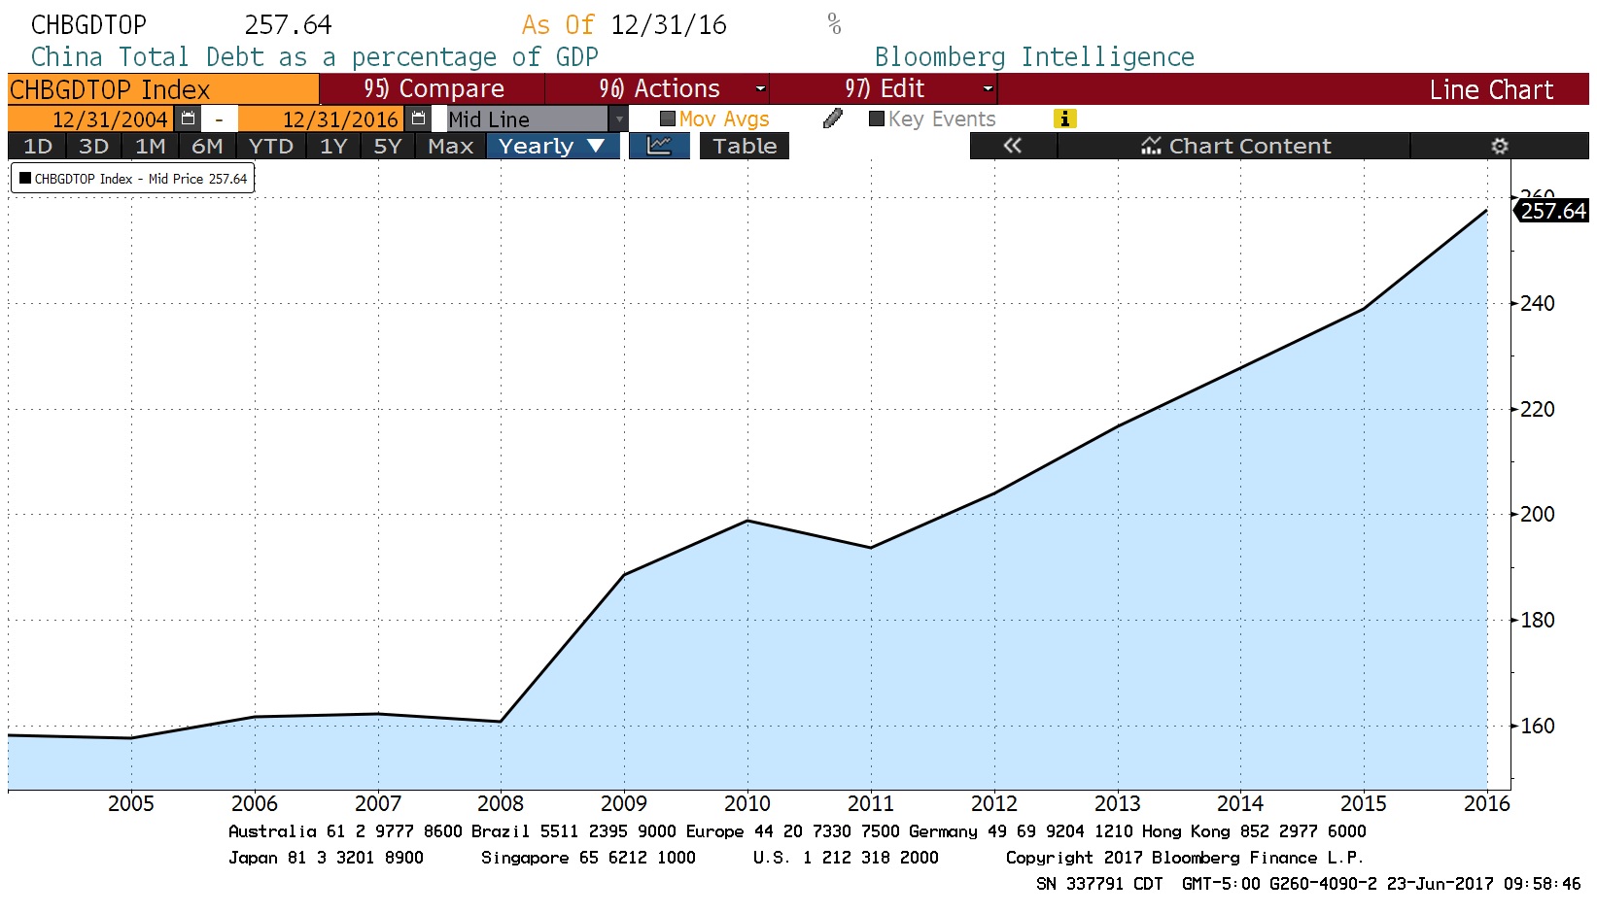The height and width of the screenshot is (914, 1597).
Task: Open the end date calendar picker
Action: 418,118
